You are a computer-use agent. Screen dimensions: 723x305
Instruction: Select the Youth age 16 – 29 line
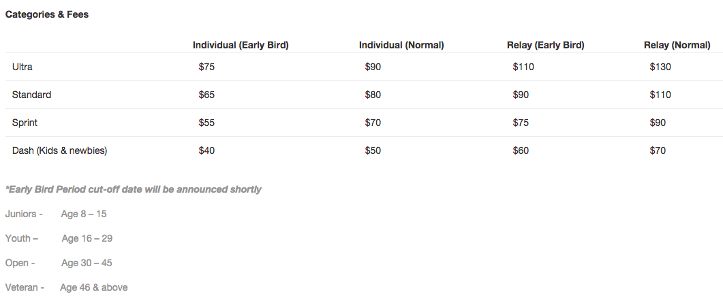coord(59,238)
